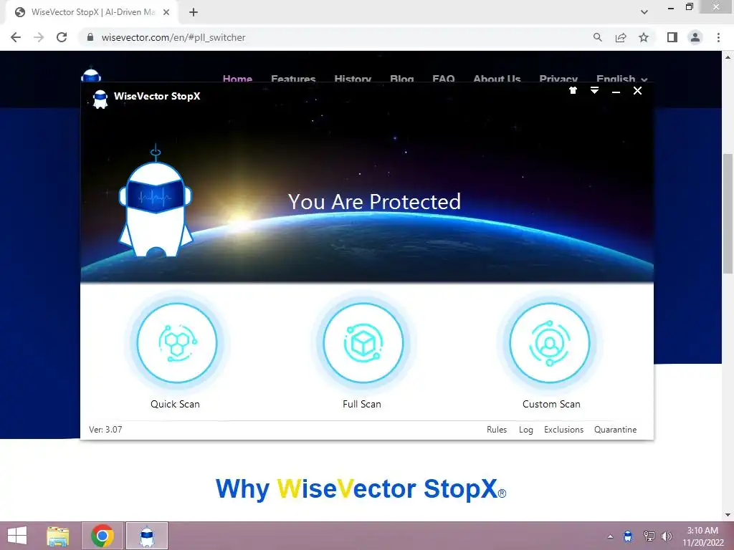Click the website logo at top left
Image resolution: width=734 pixels, height=550 pixels.
point(91,75)
